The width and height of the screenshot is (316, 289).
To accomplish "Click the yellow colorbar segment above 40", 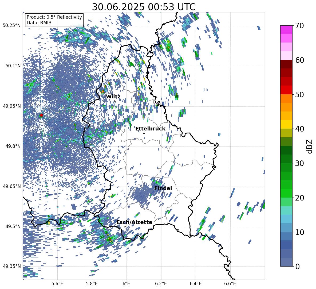I will [x=286, y=124].
